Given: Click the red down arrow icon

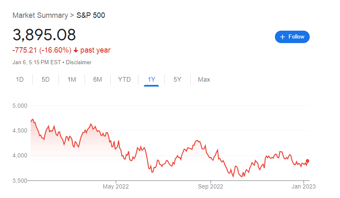Looking at the screenshot, I should [x=76, y=50].
